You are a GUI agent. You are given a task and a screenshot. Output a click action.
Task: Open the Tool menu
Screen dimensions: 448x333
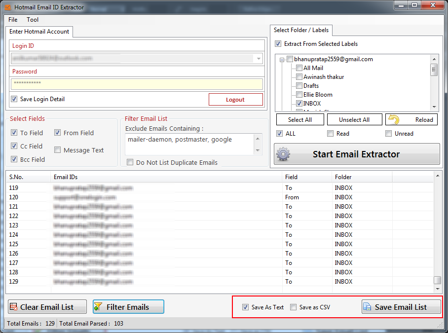click(x=33, y=19)
